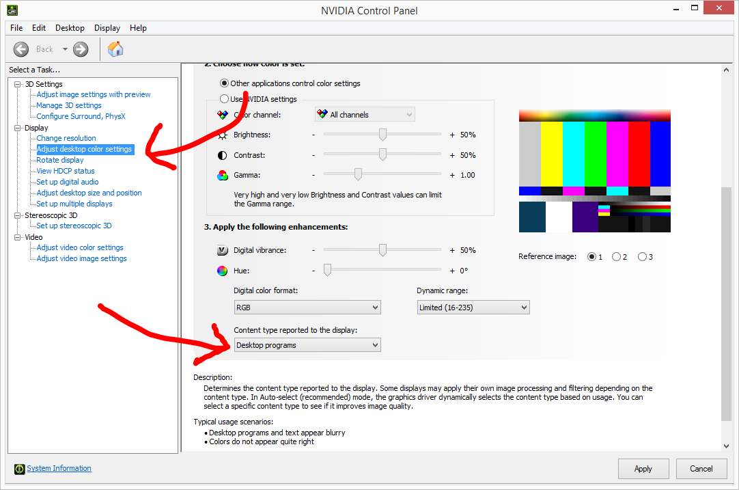This screenshot has width=739, height=490.
Task: Click the Forward arrow icon
Action: pos(81,49)
